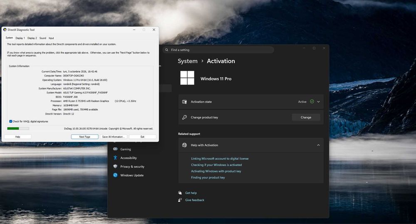This screenshot has width=416, height=224.
Task: Click the Operating System value Windows 11 Pro 64-bit
Action: tap(85, 80)
